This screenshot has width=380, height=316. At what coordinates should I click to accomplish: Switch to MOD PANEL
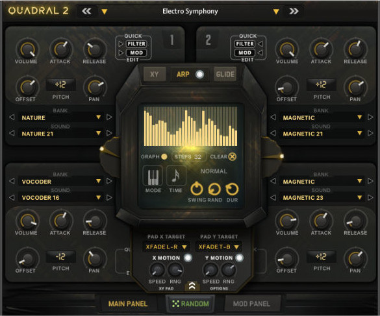pos(251,304)
